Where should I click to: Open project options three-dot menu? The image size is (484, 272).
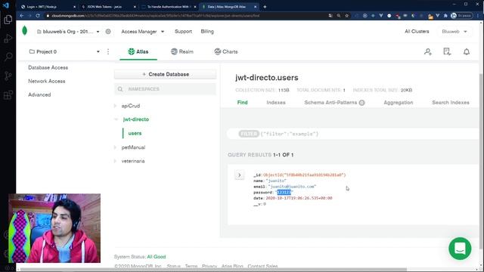point(108,51)
